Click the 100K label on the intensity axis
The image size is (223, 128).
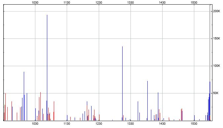coord(216,66)
